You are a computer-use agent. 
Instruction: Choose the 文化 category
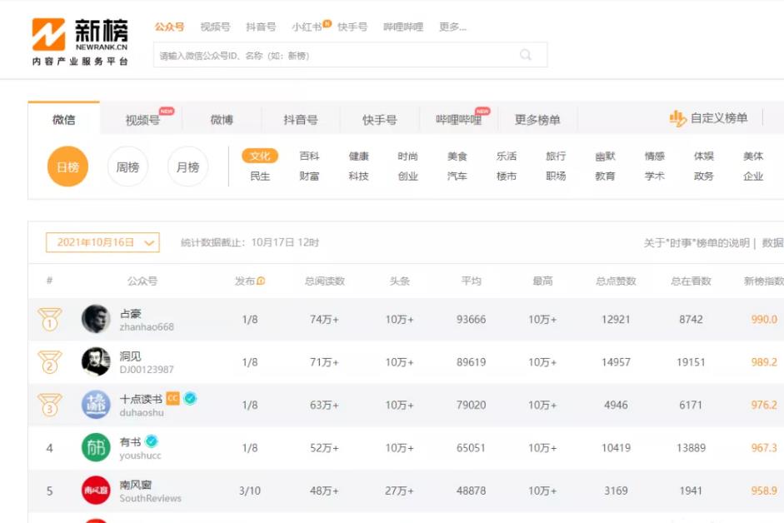point(260,156)
